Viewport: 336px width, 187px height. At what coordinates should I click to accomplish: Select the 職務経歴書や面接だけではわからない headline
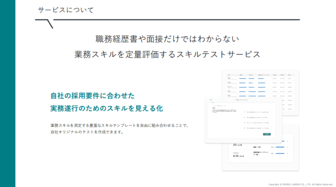point(168,39)
